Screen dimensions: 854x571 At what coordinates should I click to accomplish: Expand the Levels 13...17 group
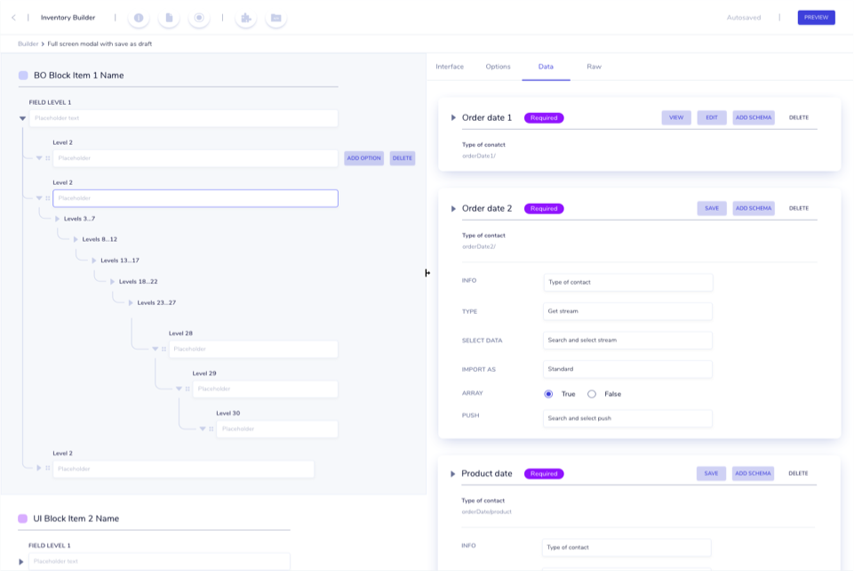pos(94,261)
